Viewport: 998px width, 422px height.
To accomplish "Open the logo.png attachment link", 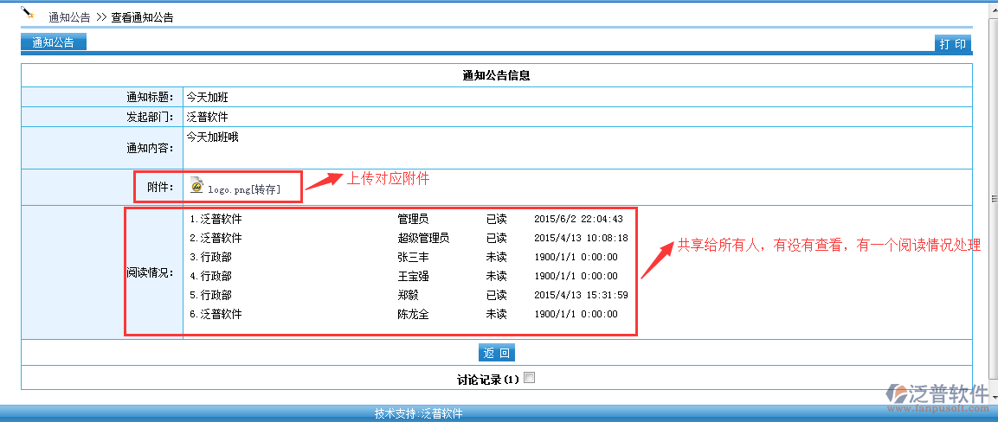I will coord(229,189).
